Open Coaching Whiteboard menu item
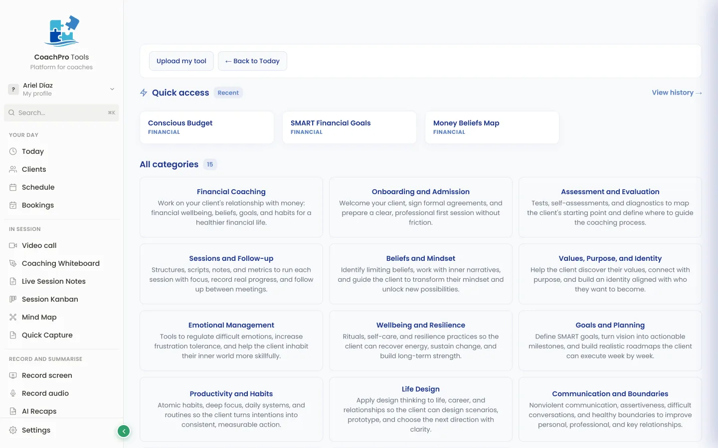Screen dimensions: 718x448 click(x=61, y=263)
